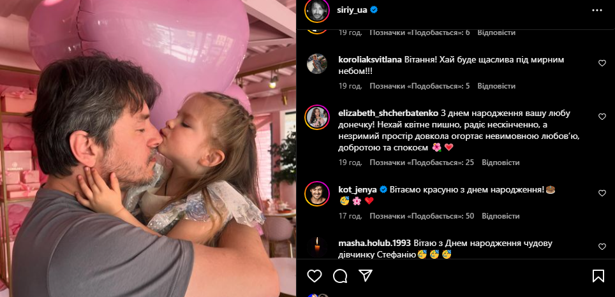Open the comment bubble icon
The width and height of the screenshot is (615, 297).
[340, 276]
